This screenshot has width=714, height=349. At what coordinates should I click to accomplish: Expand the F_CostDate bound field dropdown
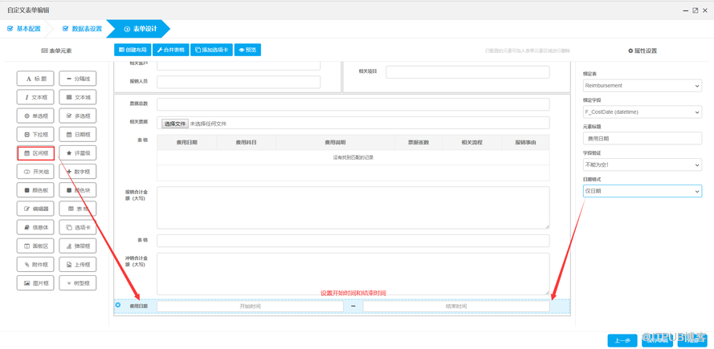[x=642, y=112]
